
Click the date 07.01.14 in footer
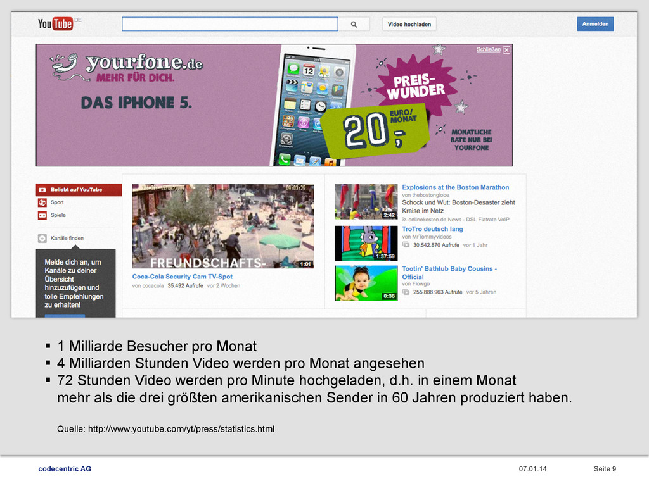click(532, 469)
